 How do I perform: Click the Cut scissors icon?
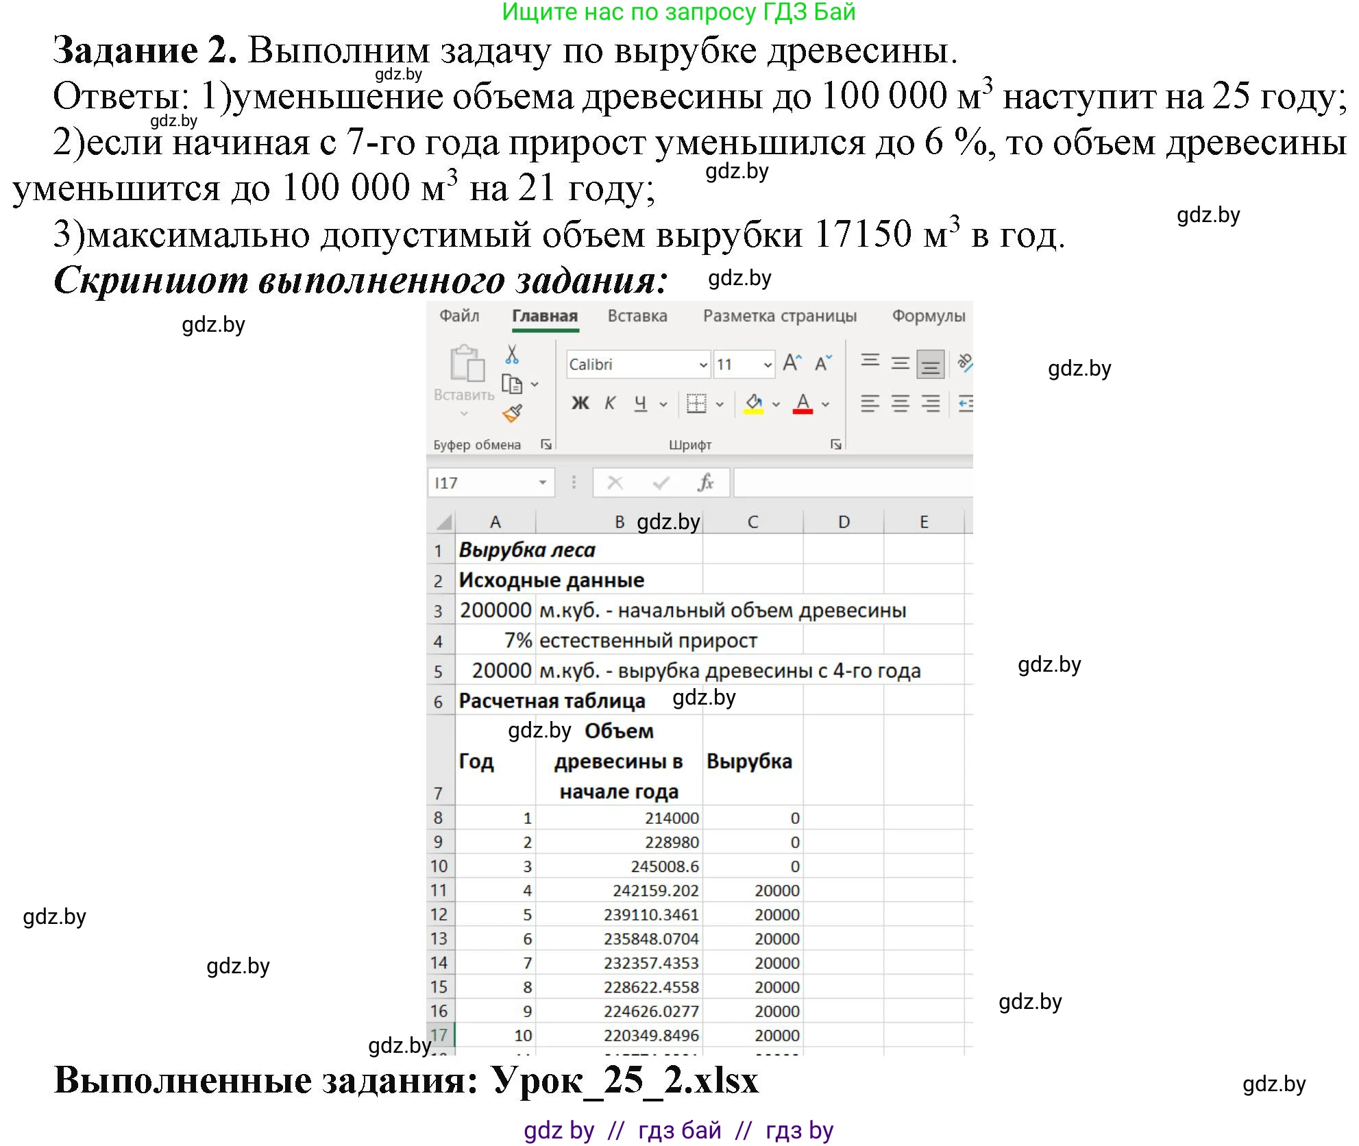click(x=512, y=354)
